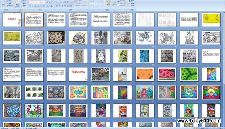Select the red crab drawing slide
The image size is (225, 129).
(x=34, y=111)
